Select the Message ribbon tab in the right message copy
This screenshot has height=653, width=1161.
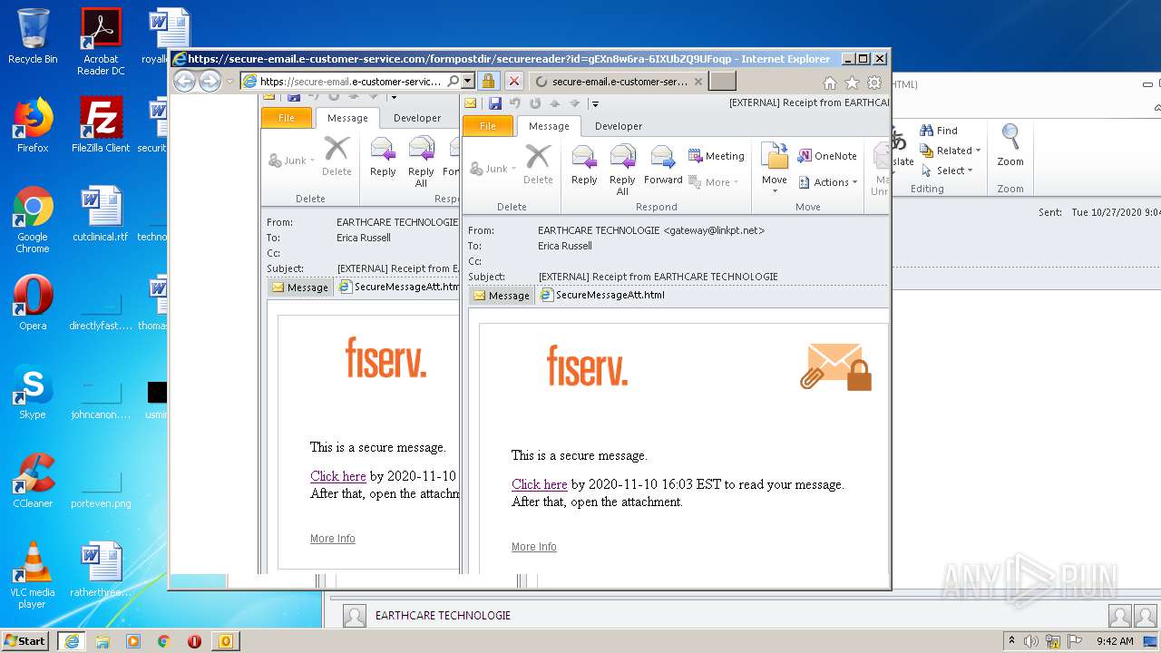tap(549, 126)
